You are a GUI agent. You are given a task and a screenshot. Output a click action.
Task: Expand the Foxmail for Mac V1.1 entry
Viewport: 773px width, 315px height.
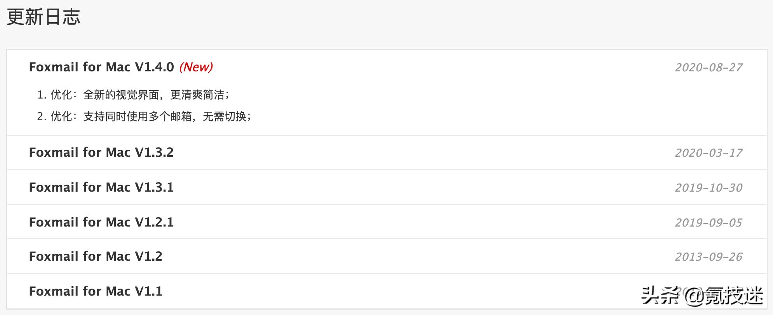[96, 291]
